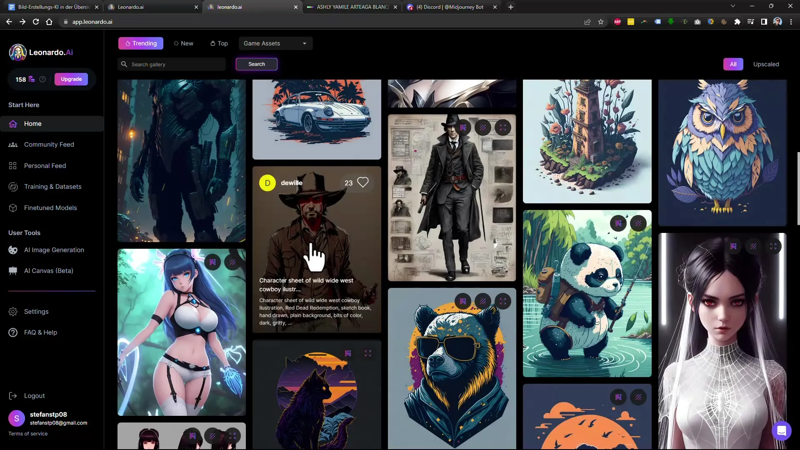This screenshot has width=800, height=450.
Task: Click expand icon on black cat sunset image
Action: coord(368,354)
